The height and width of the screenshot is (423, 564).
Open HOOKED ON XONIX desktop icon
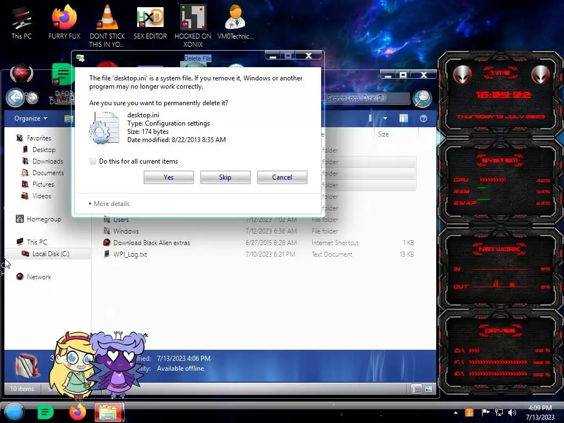[x=193, y=26]
